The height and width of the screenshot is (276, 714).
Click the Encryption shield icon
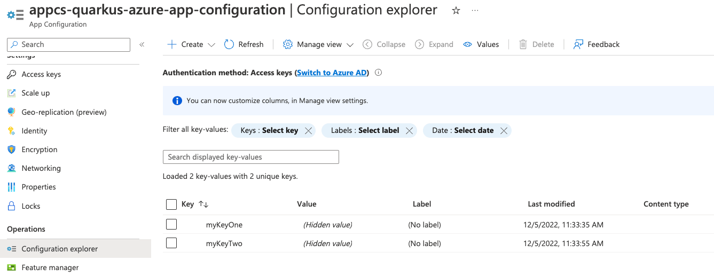[x=11, y=149]
